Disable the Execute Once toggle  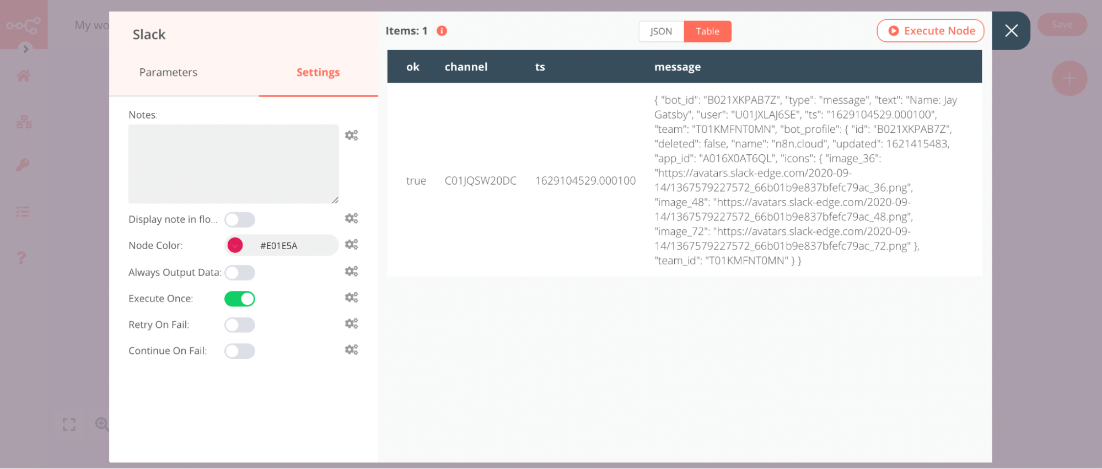coord(240,299)
